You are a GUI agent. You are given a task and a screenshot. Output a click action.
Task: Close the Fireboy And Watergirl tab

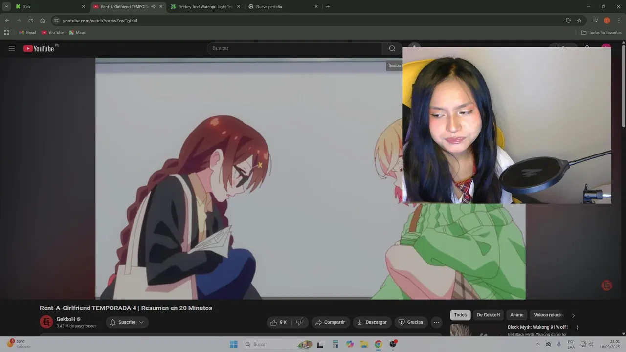[x=239, y=7]
